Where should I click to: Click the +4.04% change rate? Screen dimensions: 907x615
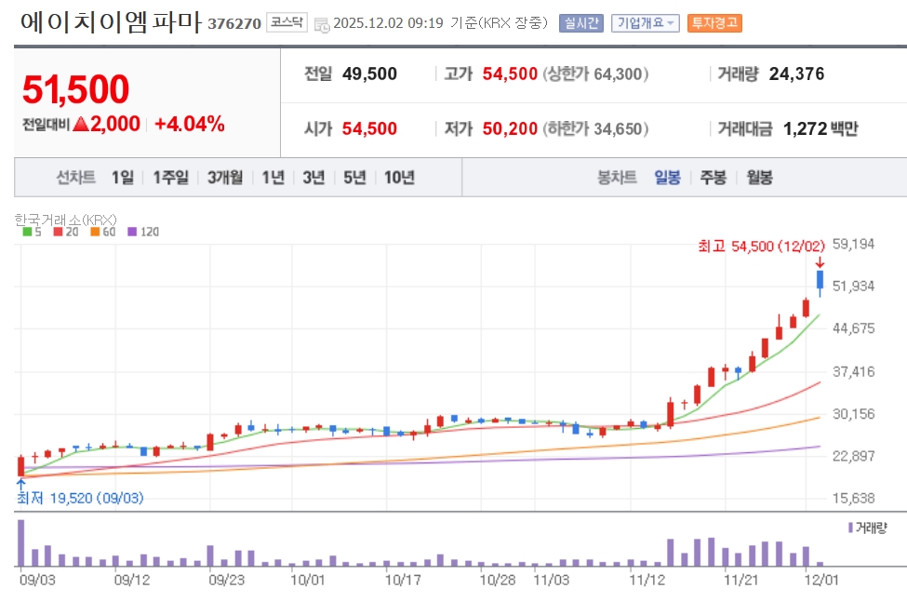click(x=190, y=124)
